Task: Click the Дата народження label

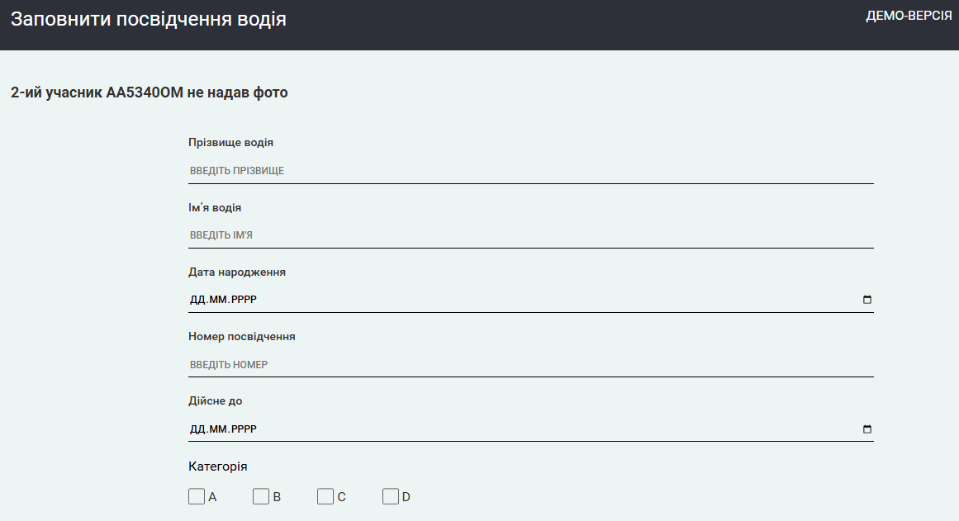Action: [x=237, y=272]
